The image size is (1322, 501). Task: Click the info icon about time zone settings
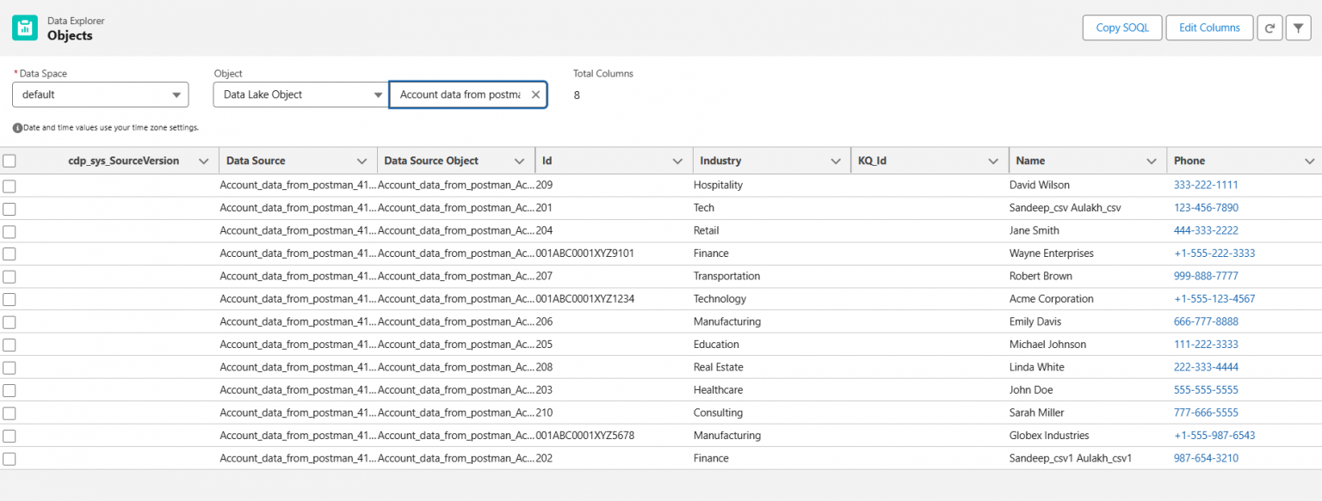18,125
